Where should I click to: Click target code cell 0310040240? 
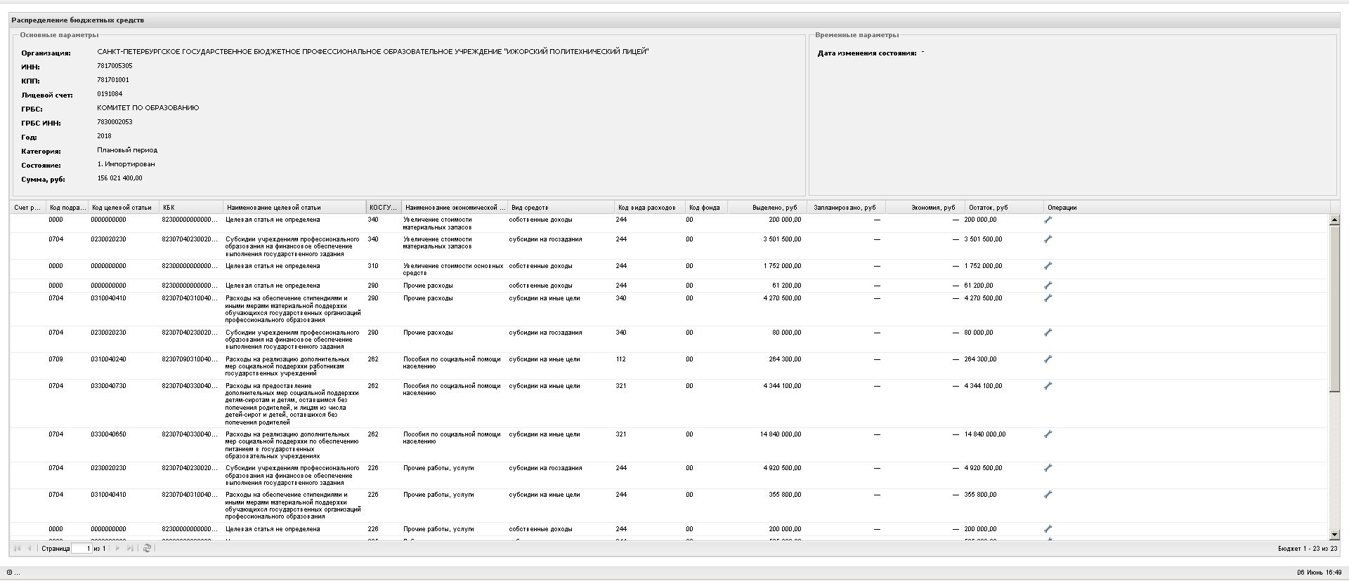(109, 359)
